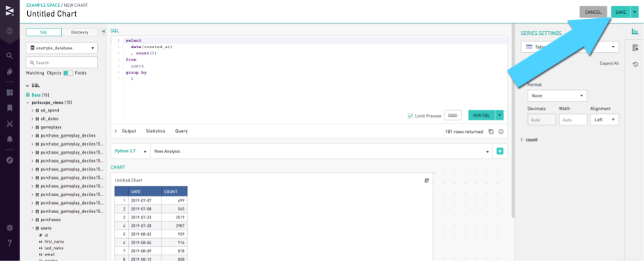Select the last_name field under users
The image size is (644, 261).
[x=54, y=248]
